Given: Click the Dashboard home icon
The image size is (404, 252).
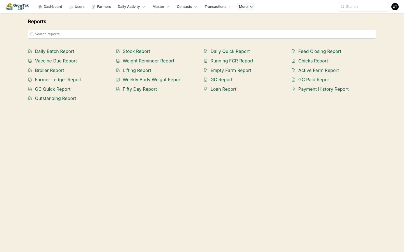Looking at the screenshot, I should (x=40, y=7).
